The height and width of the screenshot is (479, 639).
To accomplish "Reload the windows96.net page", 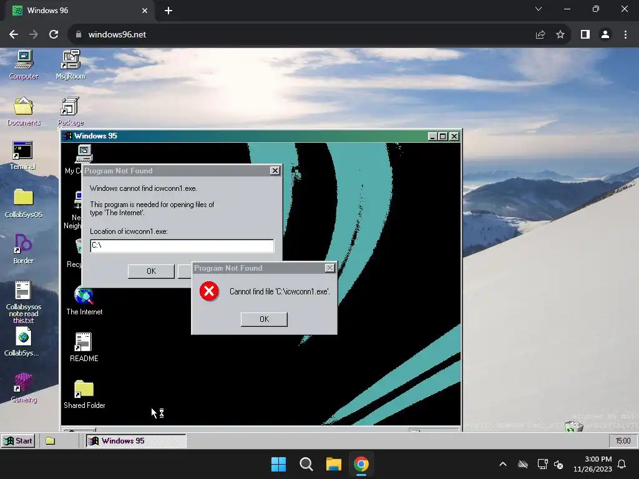I will point(54,35).
